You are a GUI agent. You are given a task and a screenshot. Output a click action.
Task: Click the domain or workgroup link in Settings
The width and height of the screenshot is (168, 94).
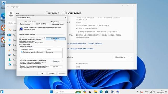[x=77, y=44]
